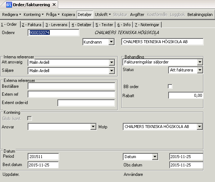
Task: Open the Redigera menu
Action: (x=12, y=15)
